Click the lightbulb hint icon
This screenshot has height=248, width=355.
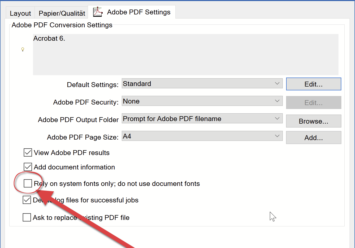[x=23, y=49]
